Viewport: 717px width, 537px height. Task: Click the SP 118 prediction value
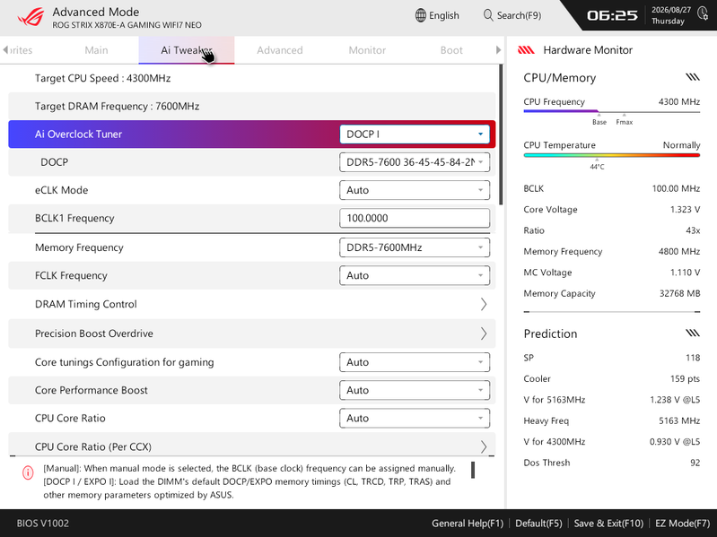(x=693, y=358)
